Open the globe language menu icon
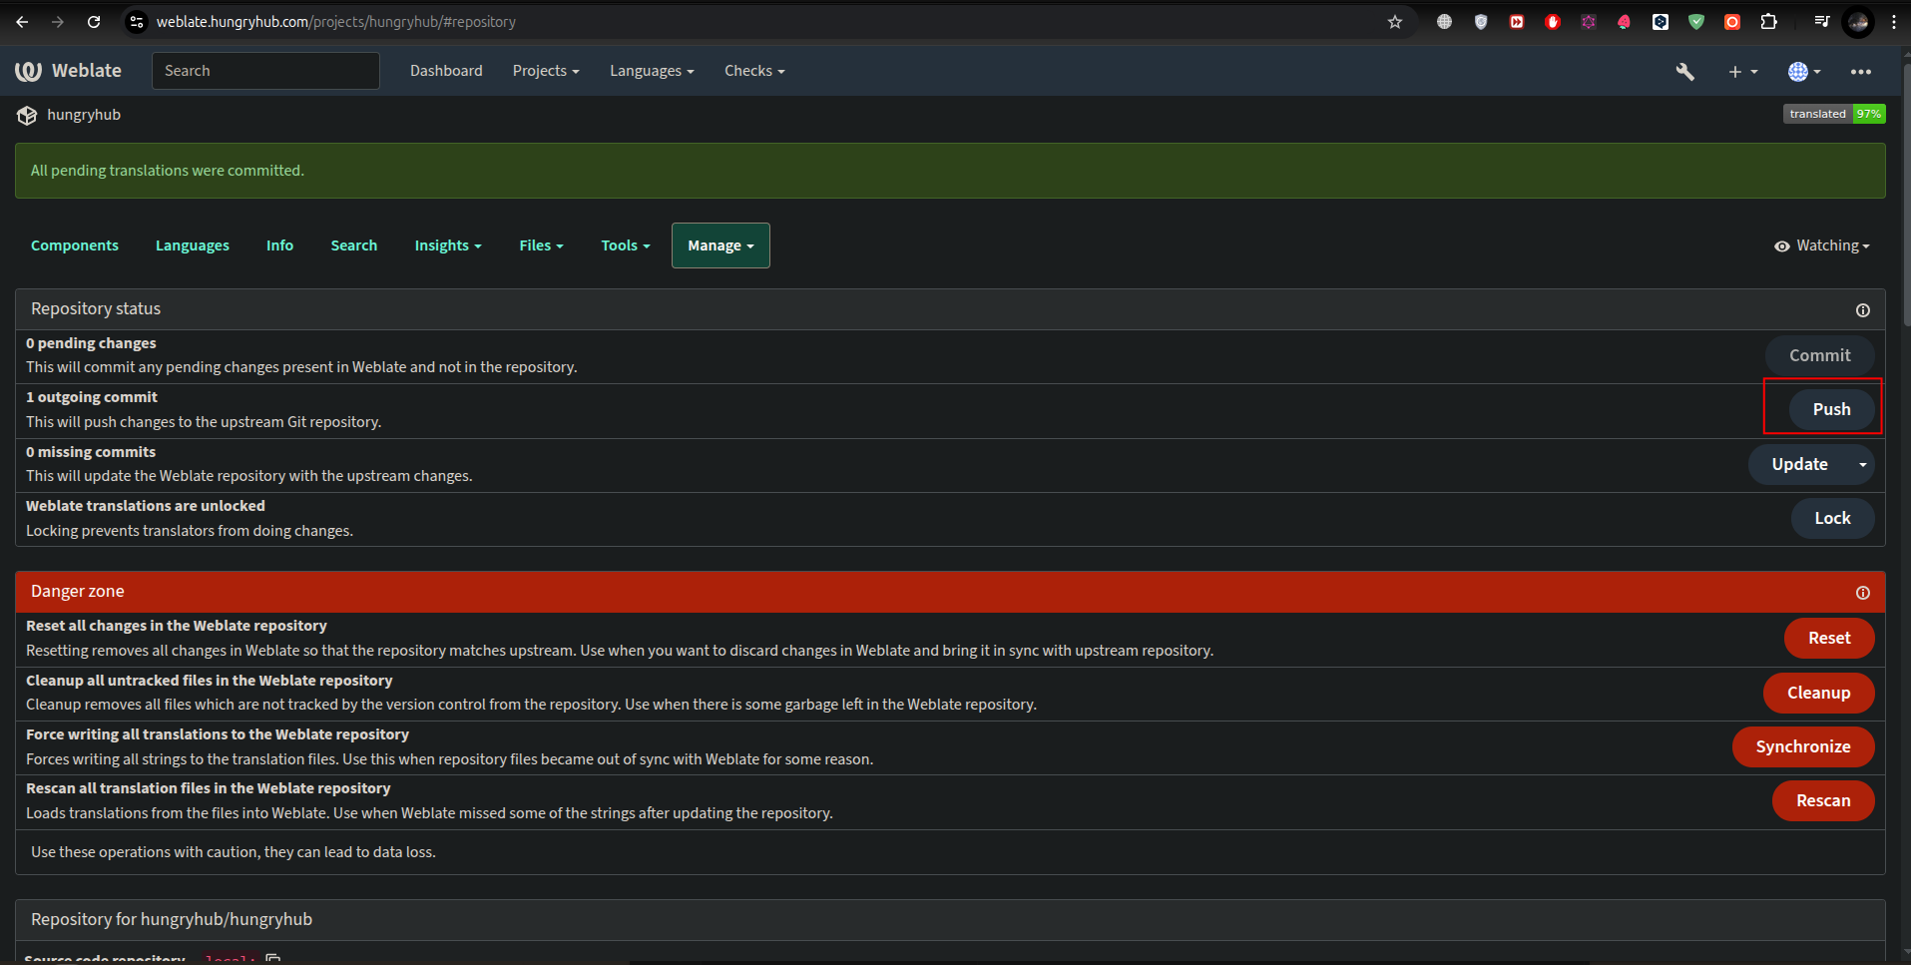This screenshot has height=965, width=1911. [x=1802, y=72]
